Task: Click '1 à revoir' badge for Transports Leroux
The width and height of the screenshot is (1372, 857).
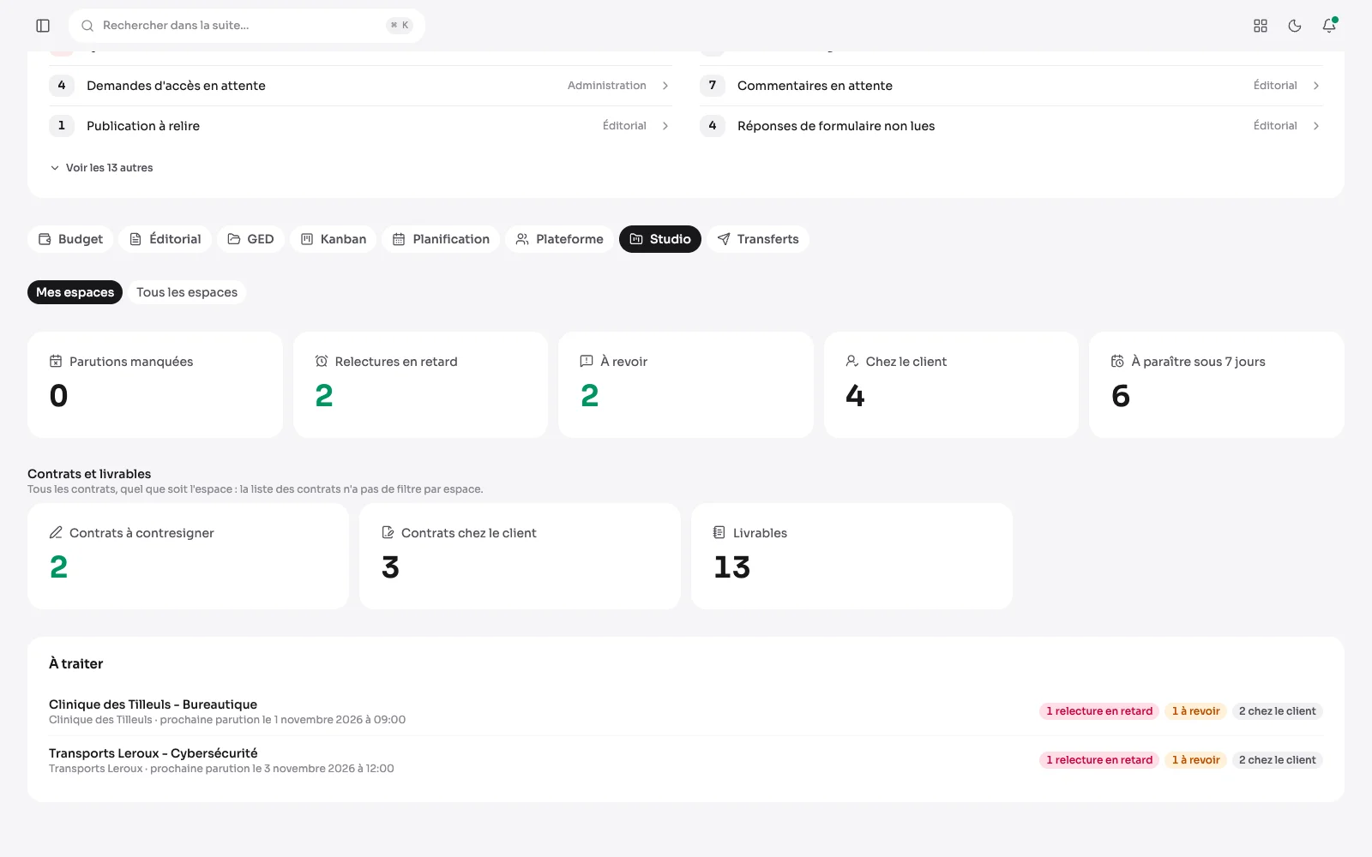Action: coord(1195,760)
